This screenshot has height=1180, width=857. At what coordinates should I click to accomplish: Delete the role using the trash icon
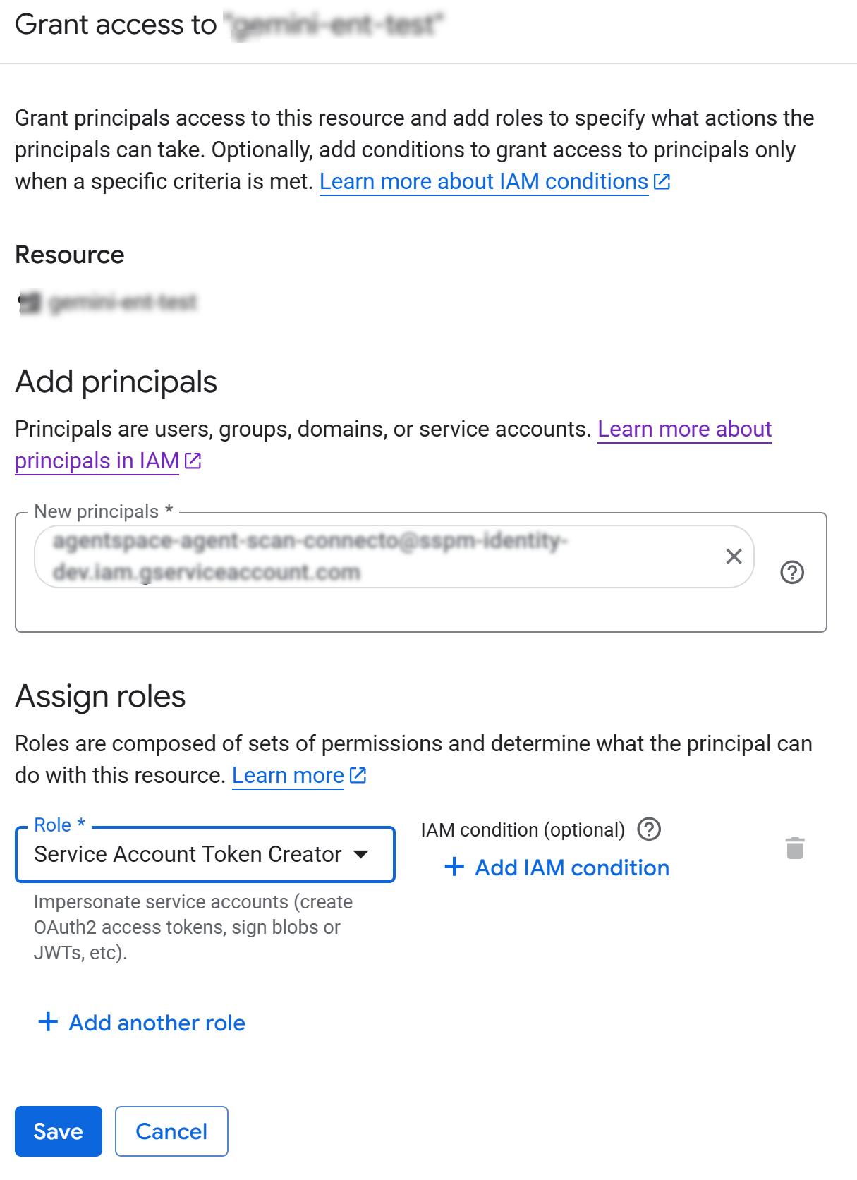click(795, 848)
